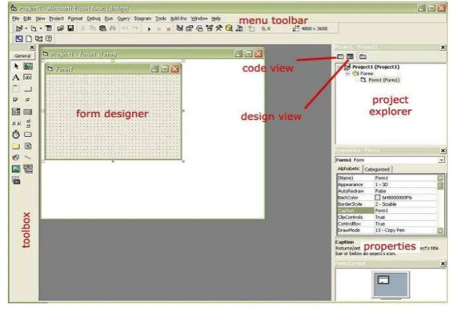
Task: Click the BackColor color swatch
Action: point(377,197)
